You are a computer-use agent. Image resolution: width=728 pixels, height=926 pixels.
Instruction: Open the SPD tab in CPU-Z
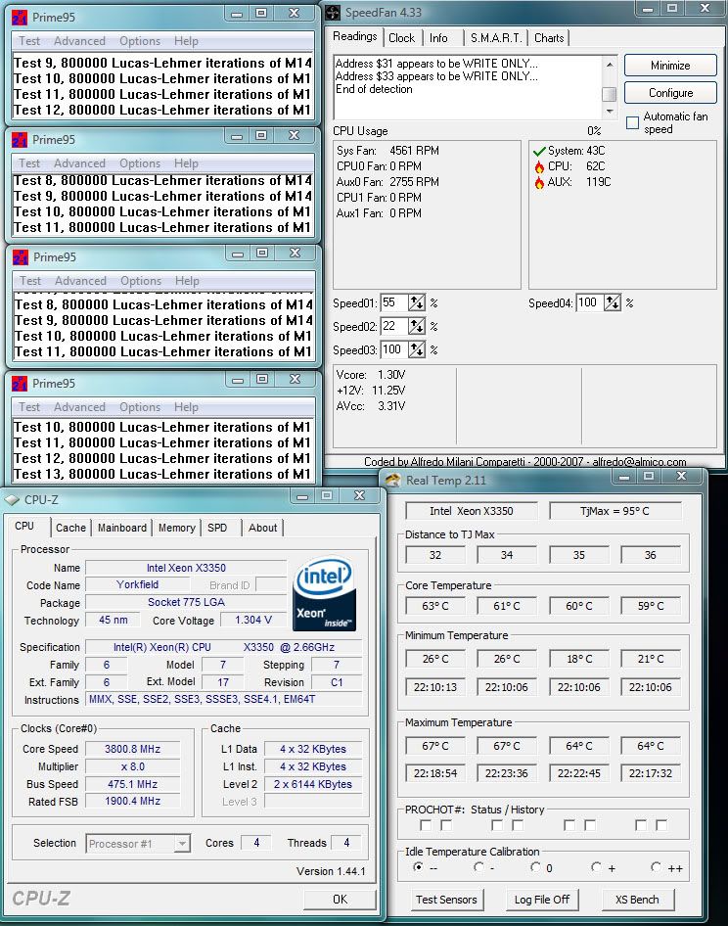pyautogui.click(x=217, y=528)
